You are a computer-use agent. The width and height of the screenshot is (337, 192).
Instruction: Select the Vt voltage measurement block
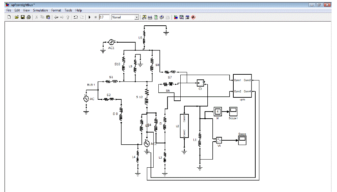pyautogui.click(x=219, y=140)
